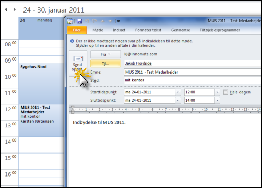Redo the action in quick access toolbar

(94, 21)
